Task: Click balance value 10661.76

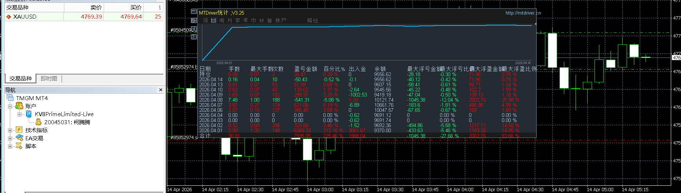Action: click(384, 105)
